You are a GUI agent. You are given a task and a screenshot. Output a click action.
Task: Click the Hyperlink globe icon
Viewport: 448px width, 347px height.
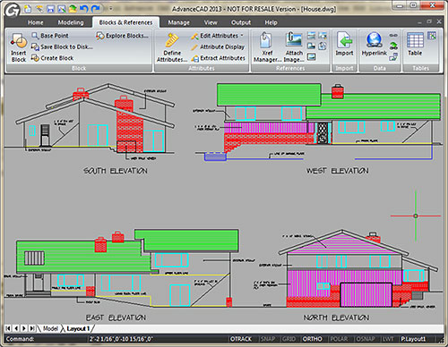click(x=375, y=40)
